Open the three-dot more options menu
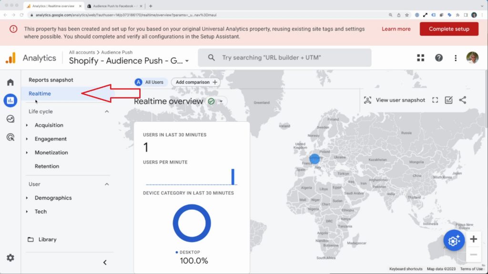The image size is (488, 274). point(455,58)
